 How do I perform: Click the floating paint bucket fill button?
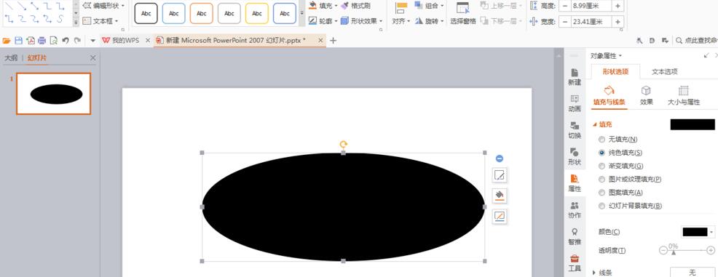tap(500, 196)
